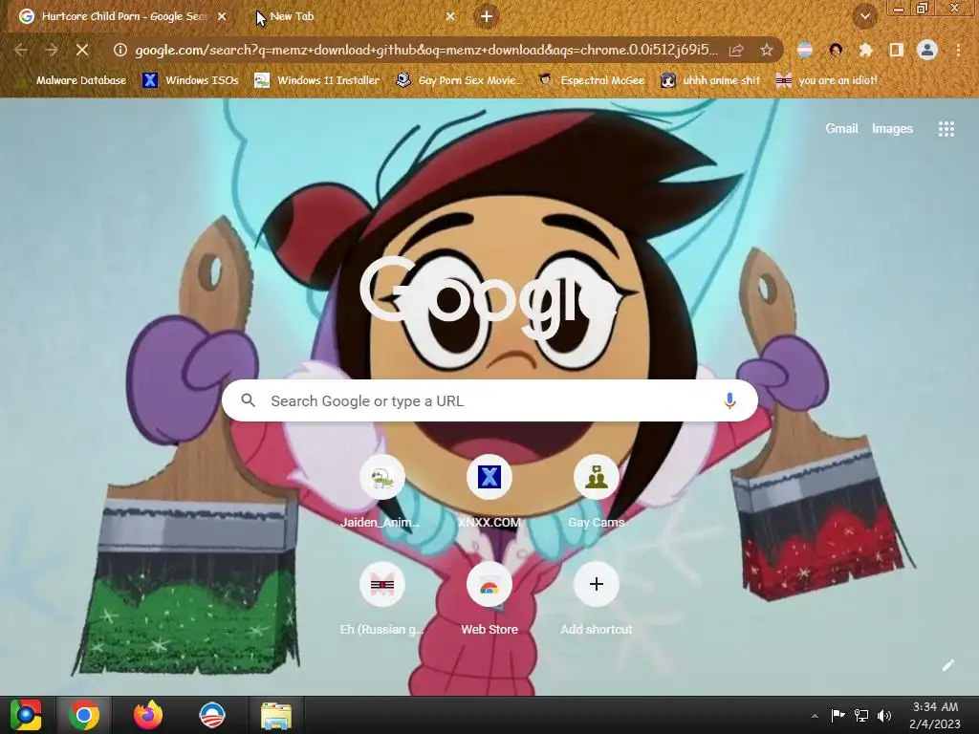Image resolution: width=979 pixels, height=734 pixels.
Task: Open the avatar face extension icon
Action: click(x=836, y=50)
